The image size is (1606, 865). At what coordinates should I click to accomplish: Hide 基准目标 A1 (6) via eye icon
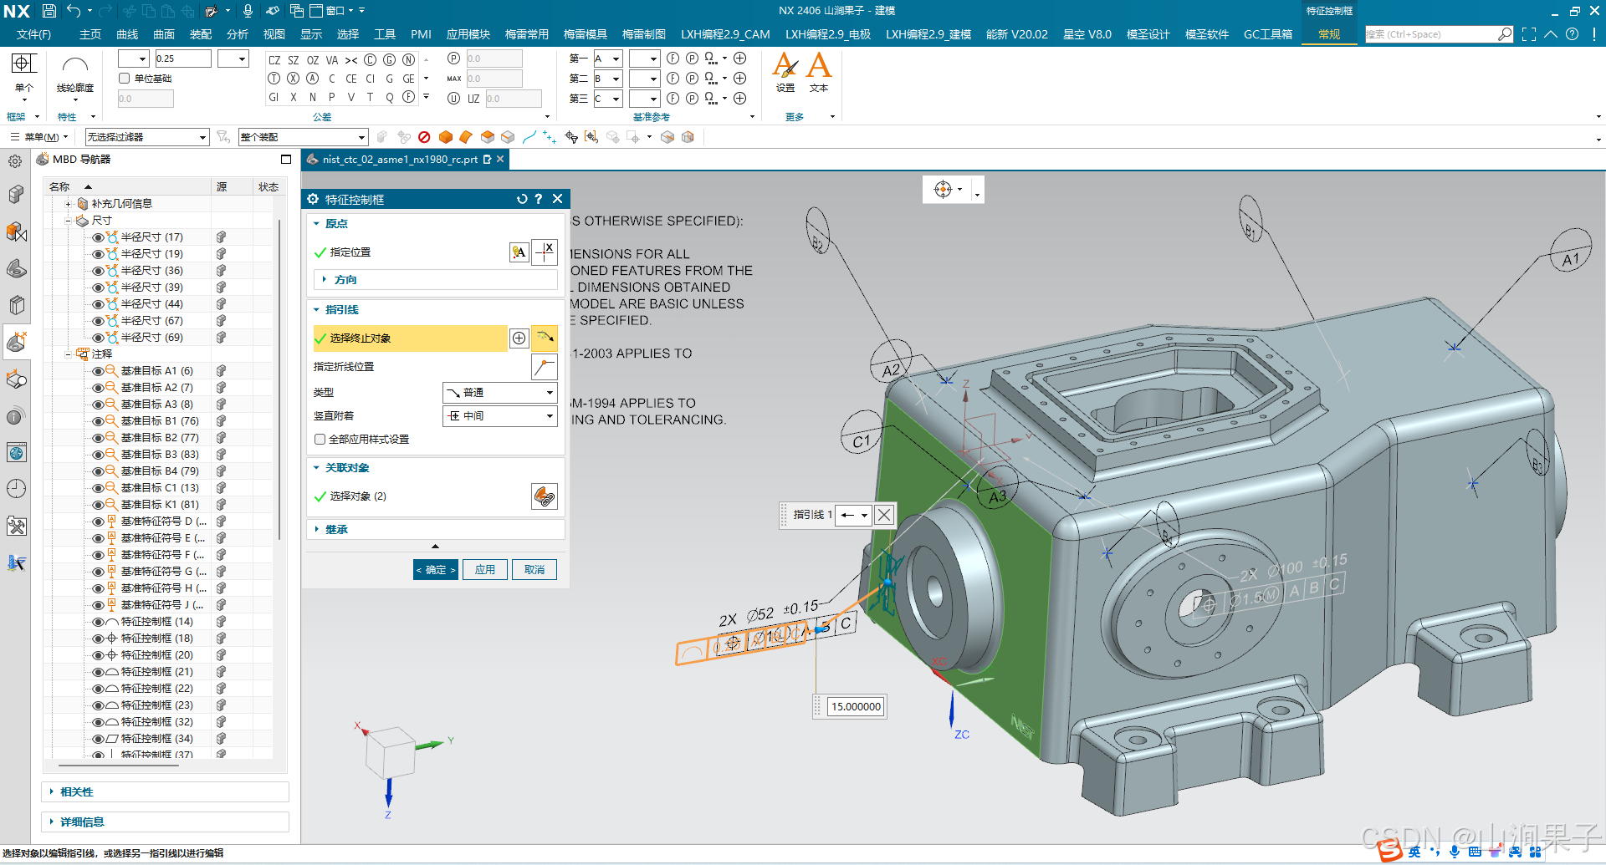click(x=98, y=371)
